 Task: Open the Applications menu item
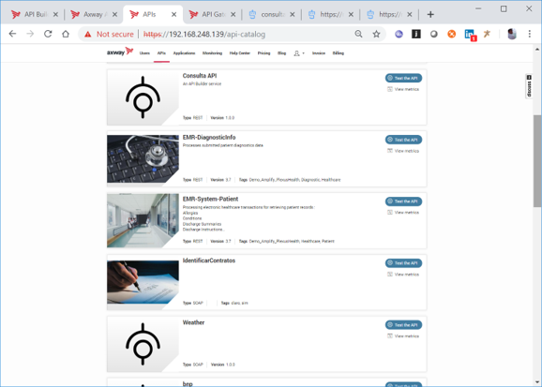184,53
